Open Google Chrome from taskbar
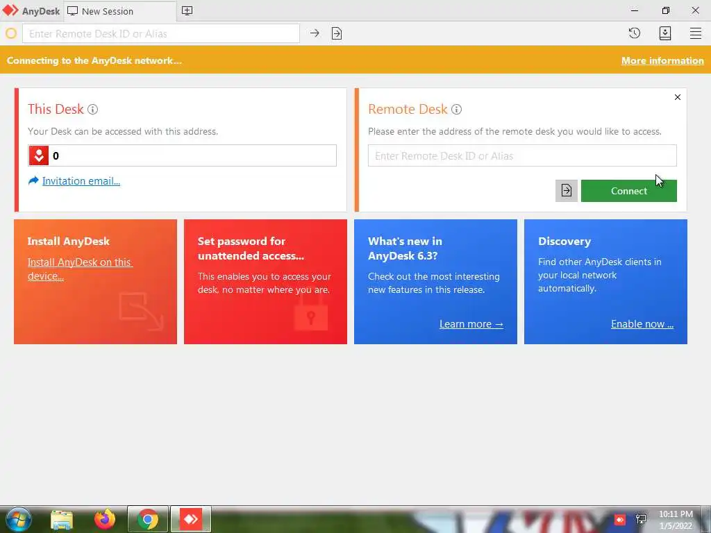This screenshot has height=533, width=711. (x=148, y=519)
